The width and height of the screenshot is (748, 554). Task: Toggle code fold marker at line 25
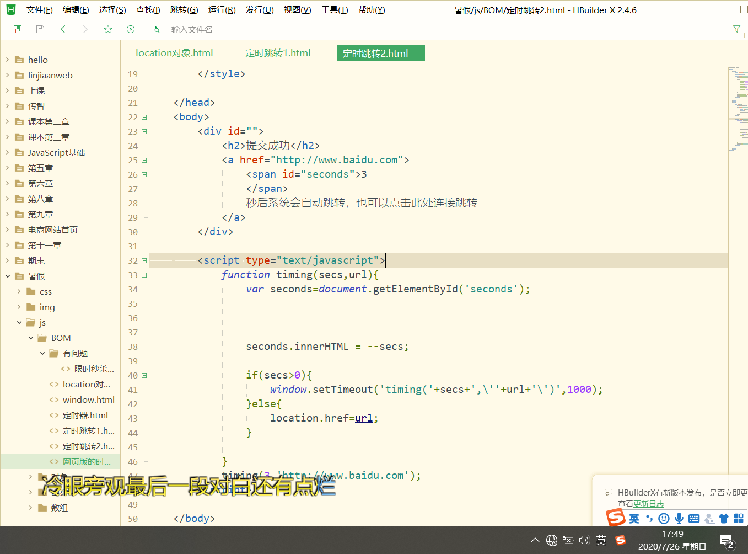tap(144, 160)
